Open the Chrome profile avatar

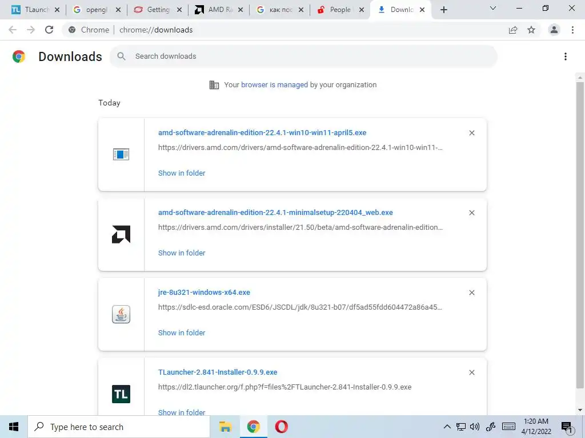point(554,30)
